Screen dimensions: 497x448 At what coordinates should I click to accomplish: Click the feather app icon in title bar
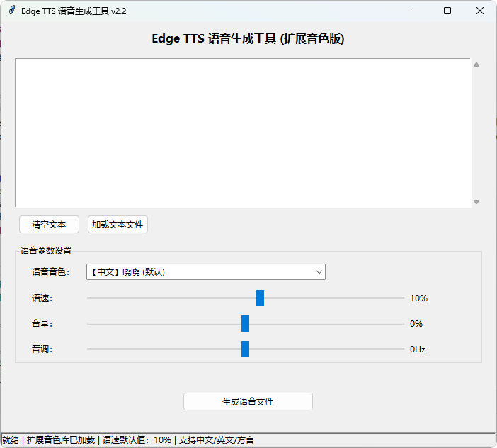(x=12, y=11)
